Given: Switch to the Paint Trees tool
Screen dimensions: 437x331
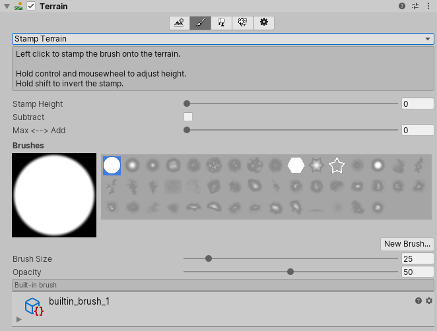Looking at the screenshot, I should coord(221,22).
